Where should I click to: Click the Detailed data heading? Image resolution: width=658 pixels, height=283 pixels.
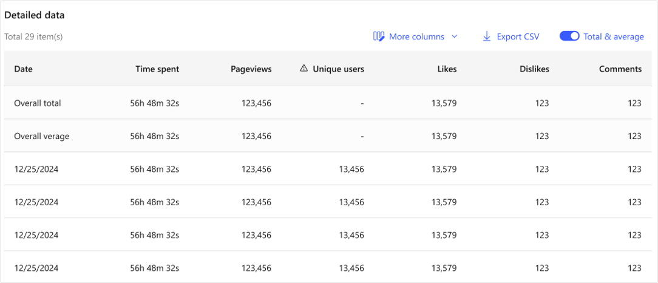pos(35,15)
